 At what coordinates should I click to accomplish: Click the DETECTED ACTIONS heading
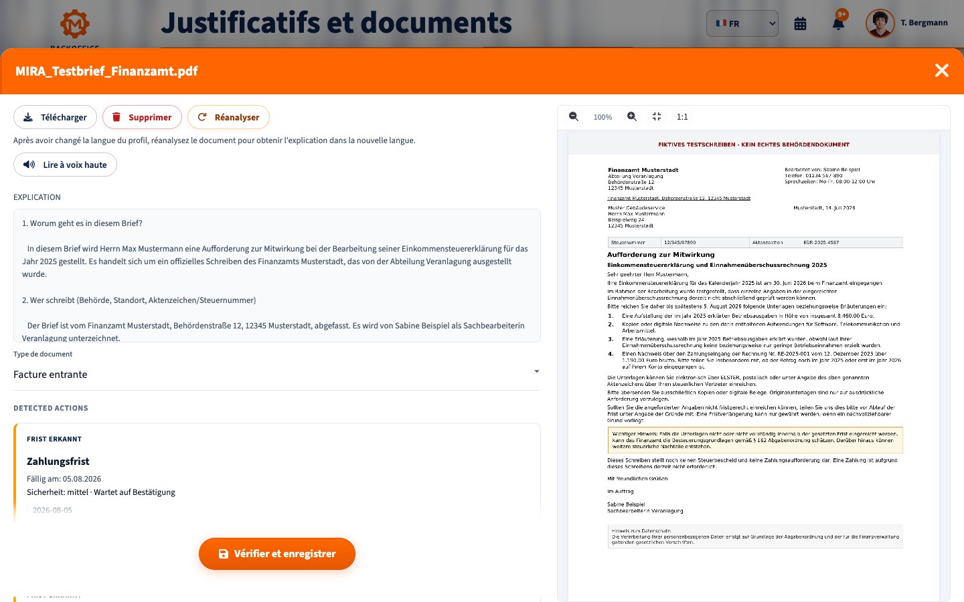point(51,408)
